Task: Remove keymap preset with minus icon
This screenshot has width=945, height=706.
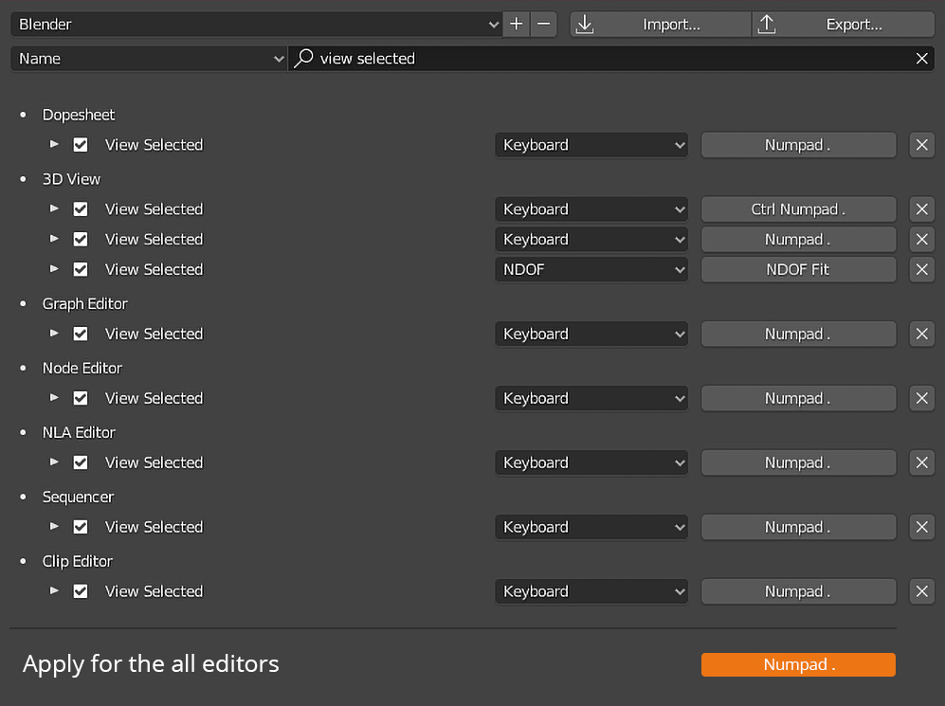Action: 544,24
